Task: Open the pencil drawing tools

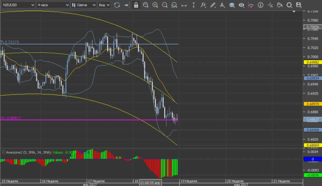Action: (213, 5)
